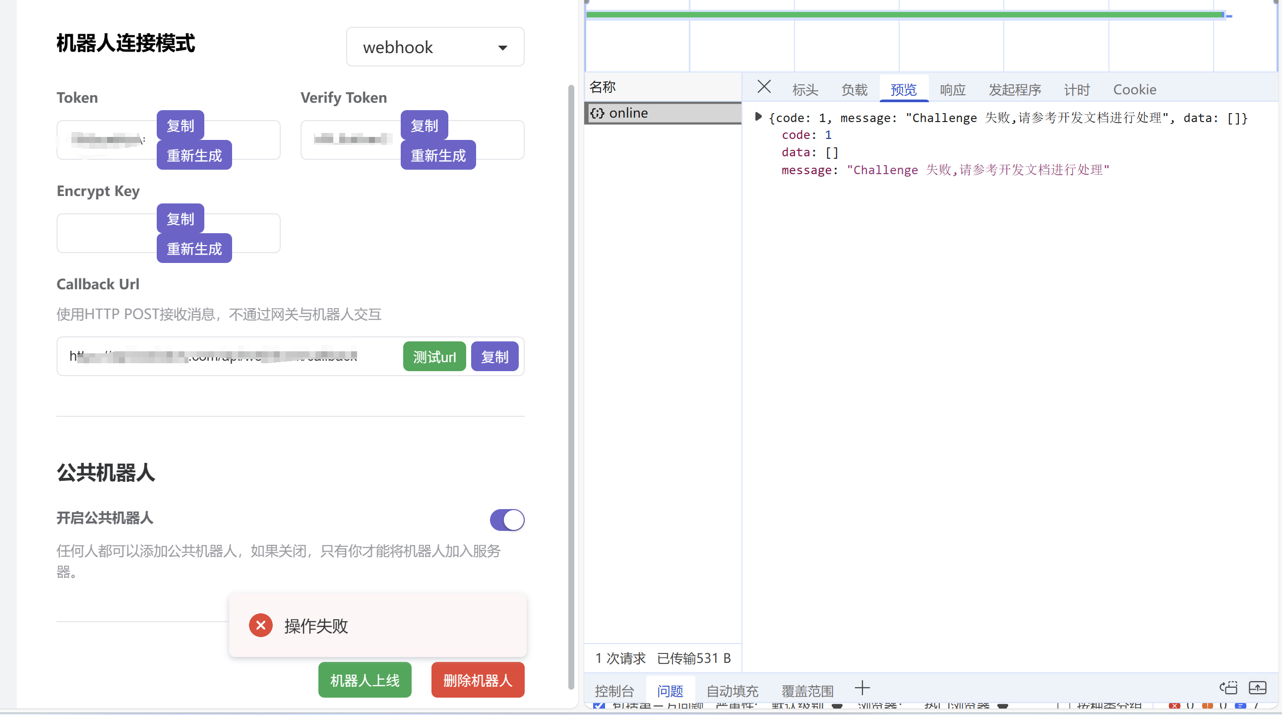
Task: Click the move drawer to main panel icon
Action: coord(1228,689)
